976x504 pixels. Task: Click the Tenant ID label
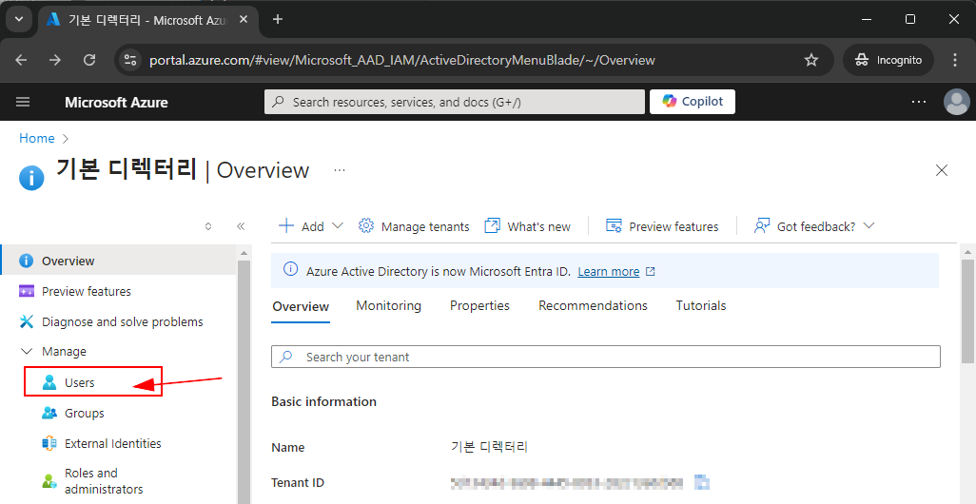pos(298,482)
